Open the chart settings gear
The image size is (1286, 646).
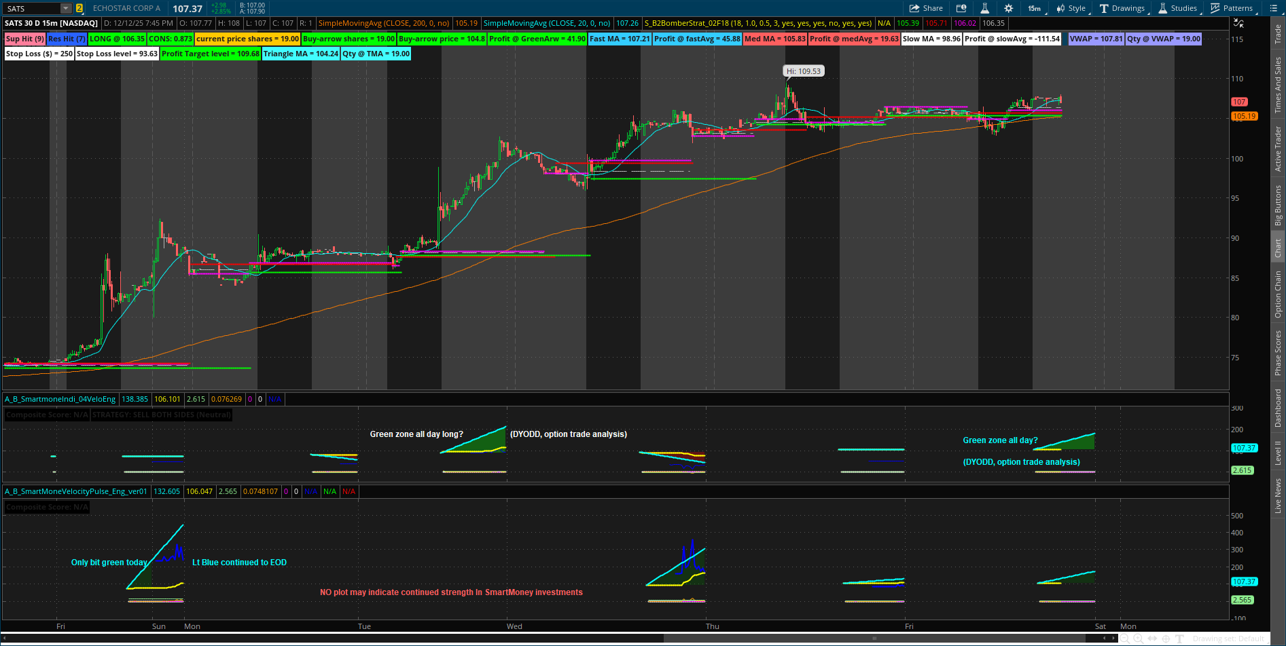point(1008,8)
